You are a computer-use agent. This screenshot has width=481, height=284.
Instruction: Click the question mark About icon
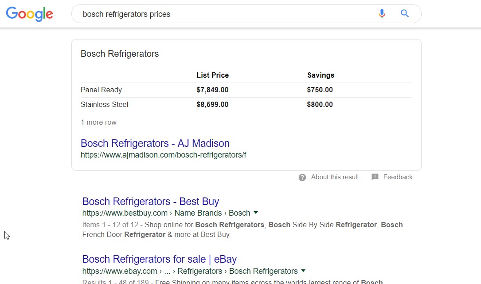[x=302, y=177]
